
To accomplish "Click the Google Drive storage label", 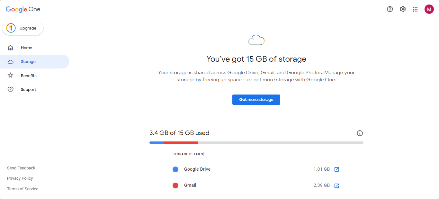I will 197,169.
